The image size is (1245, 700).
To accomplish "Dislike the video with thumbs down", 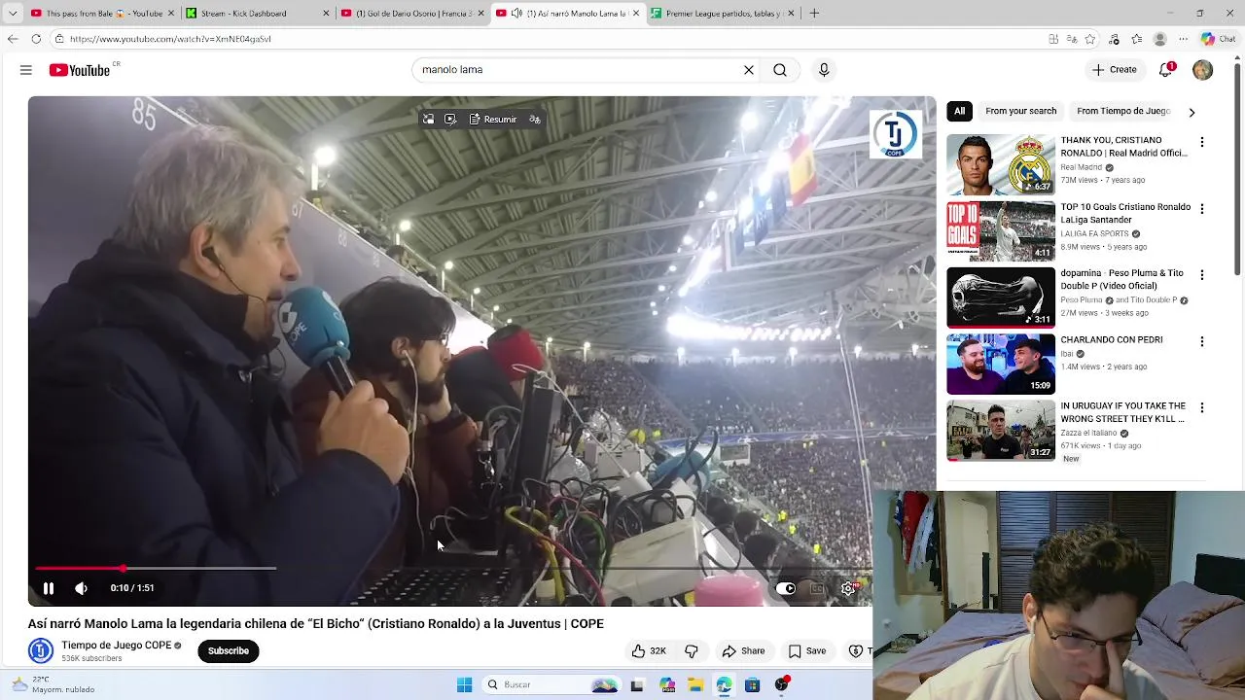I will click(692, 651).
